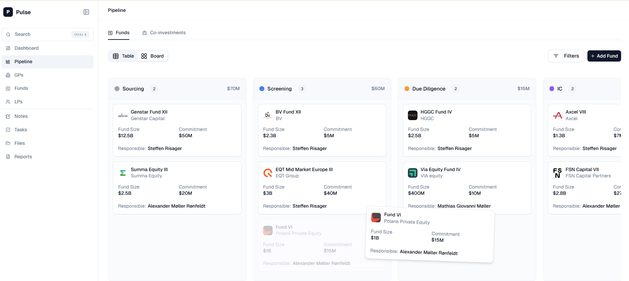Open EQT Mid Market Europe III title
Viewport: 629px width, 281px height.
304,169
